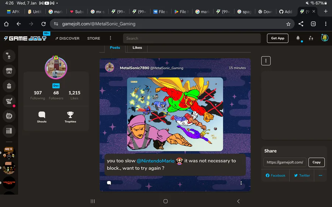The image size is (332, 207).
Task: Open the Nightmare Team community thumbnail
Action: pos(9,183)
